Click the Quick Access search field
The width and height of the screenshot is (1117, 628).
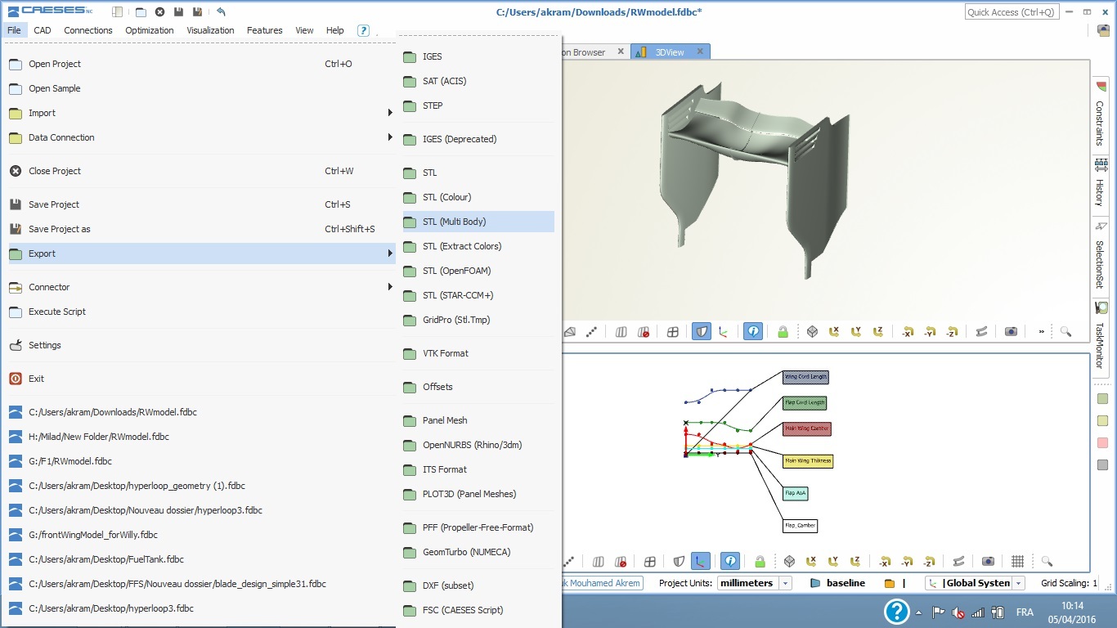coord(1012,12)
